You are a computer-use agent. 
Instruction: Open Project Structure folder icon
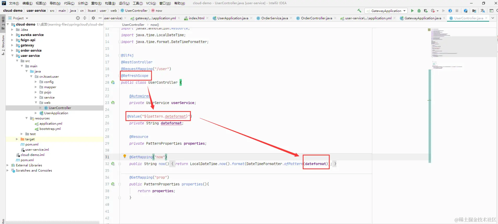pos(474,11)
